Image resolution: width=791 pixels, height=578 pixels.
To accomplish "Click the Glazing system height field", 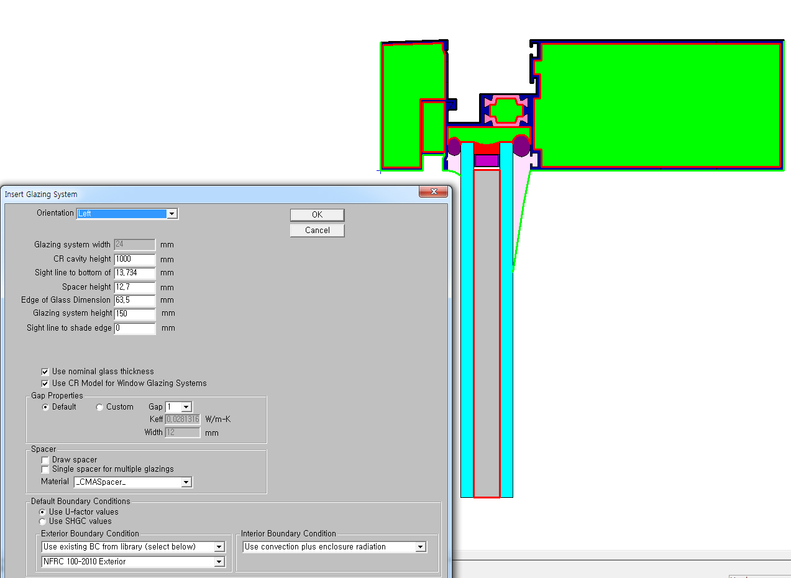I will click(135, 313).
